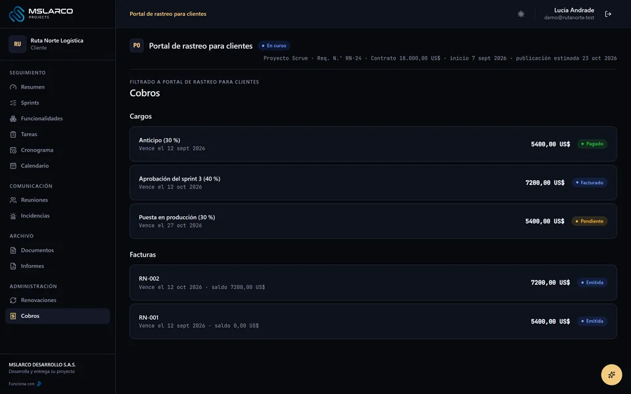
Task: Click the 'Pagado' status badge
Action: pyautogui.click(x=592, y=144)
